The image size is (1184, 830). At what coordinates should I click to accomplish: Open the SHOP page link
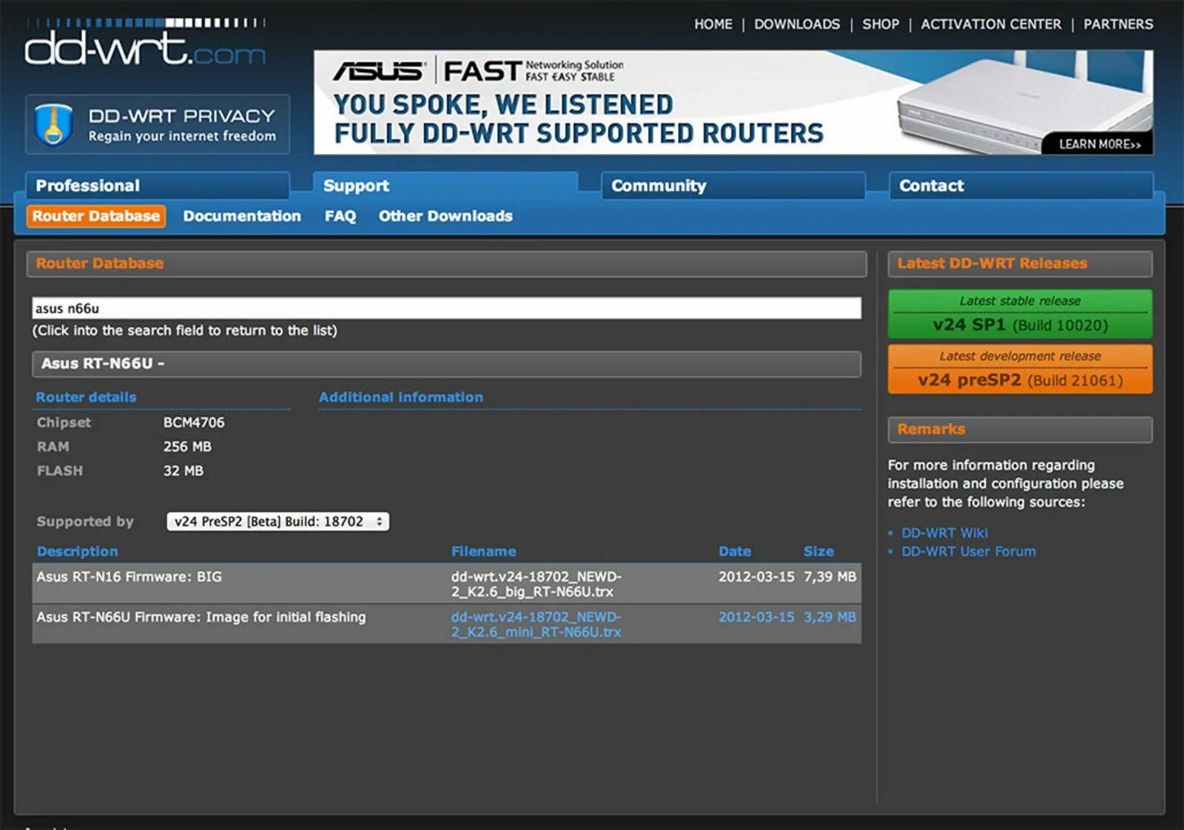click(881, 24)
